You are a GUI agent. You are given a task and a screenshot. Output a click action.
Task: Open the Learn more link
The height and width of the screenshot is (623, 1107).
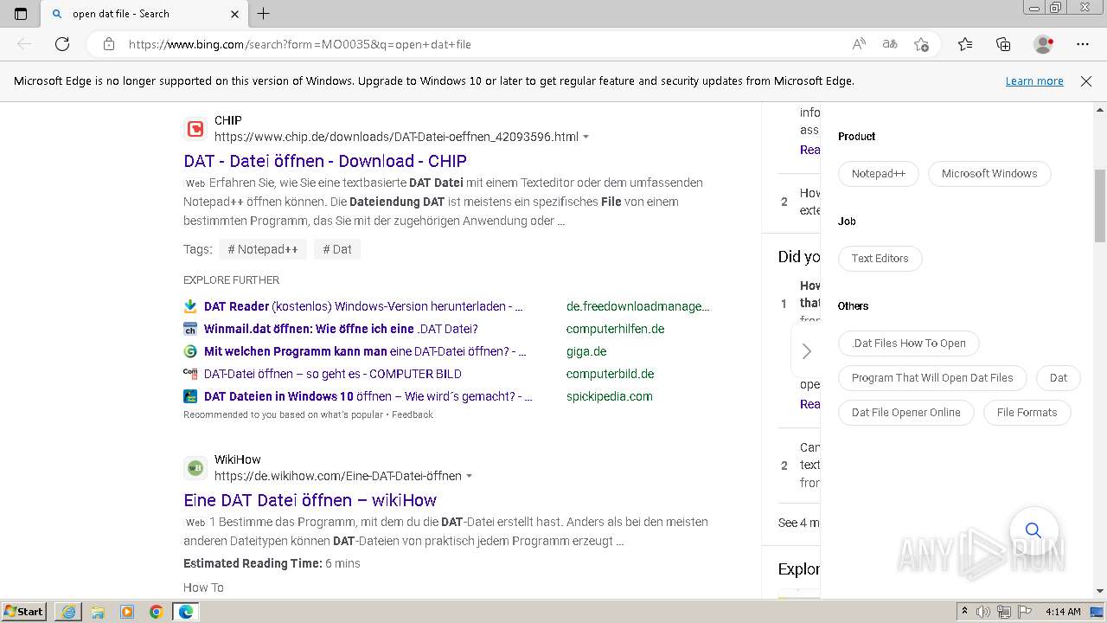(x=1034, y=81)
